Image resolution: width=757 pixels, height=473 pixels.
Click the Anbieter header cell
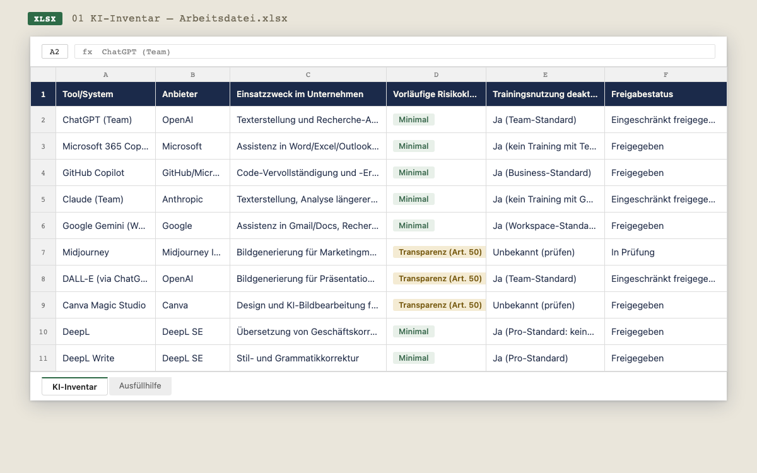[x=192, y=94]
